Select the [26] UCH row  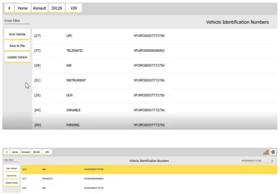coord(155,95)
